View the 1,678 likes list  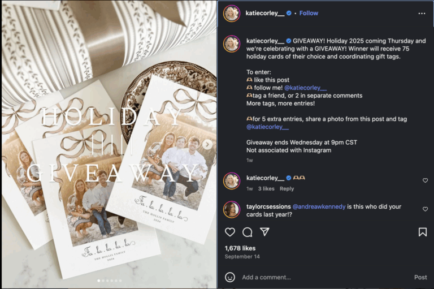pyautogui.click(x=240, y=248)
